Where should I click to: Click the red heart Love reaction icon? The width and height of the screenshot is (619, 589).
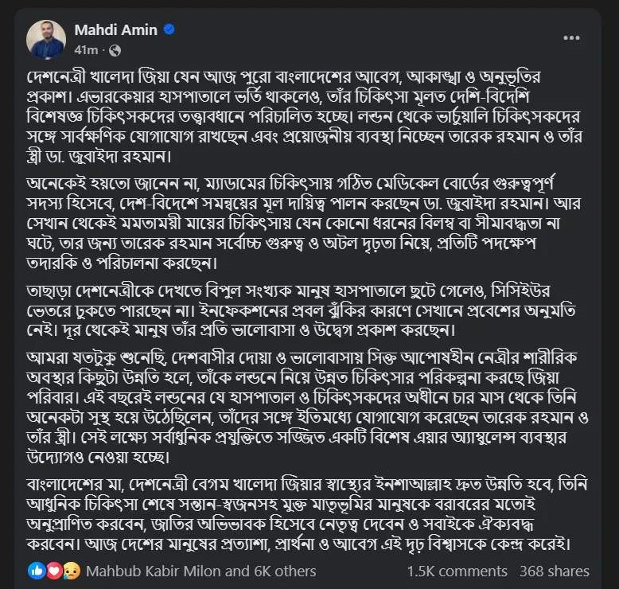click(x=52, y=571)
